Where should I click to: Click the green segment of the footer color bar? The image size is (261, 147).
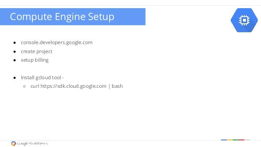(x=236, y=140)
